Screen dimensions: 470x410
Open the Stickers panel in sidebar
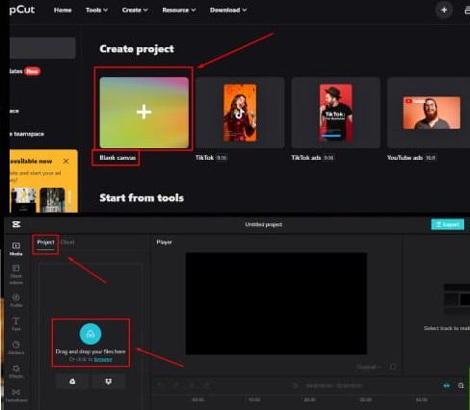point(16,347)
